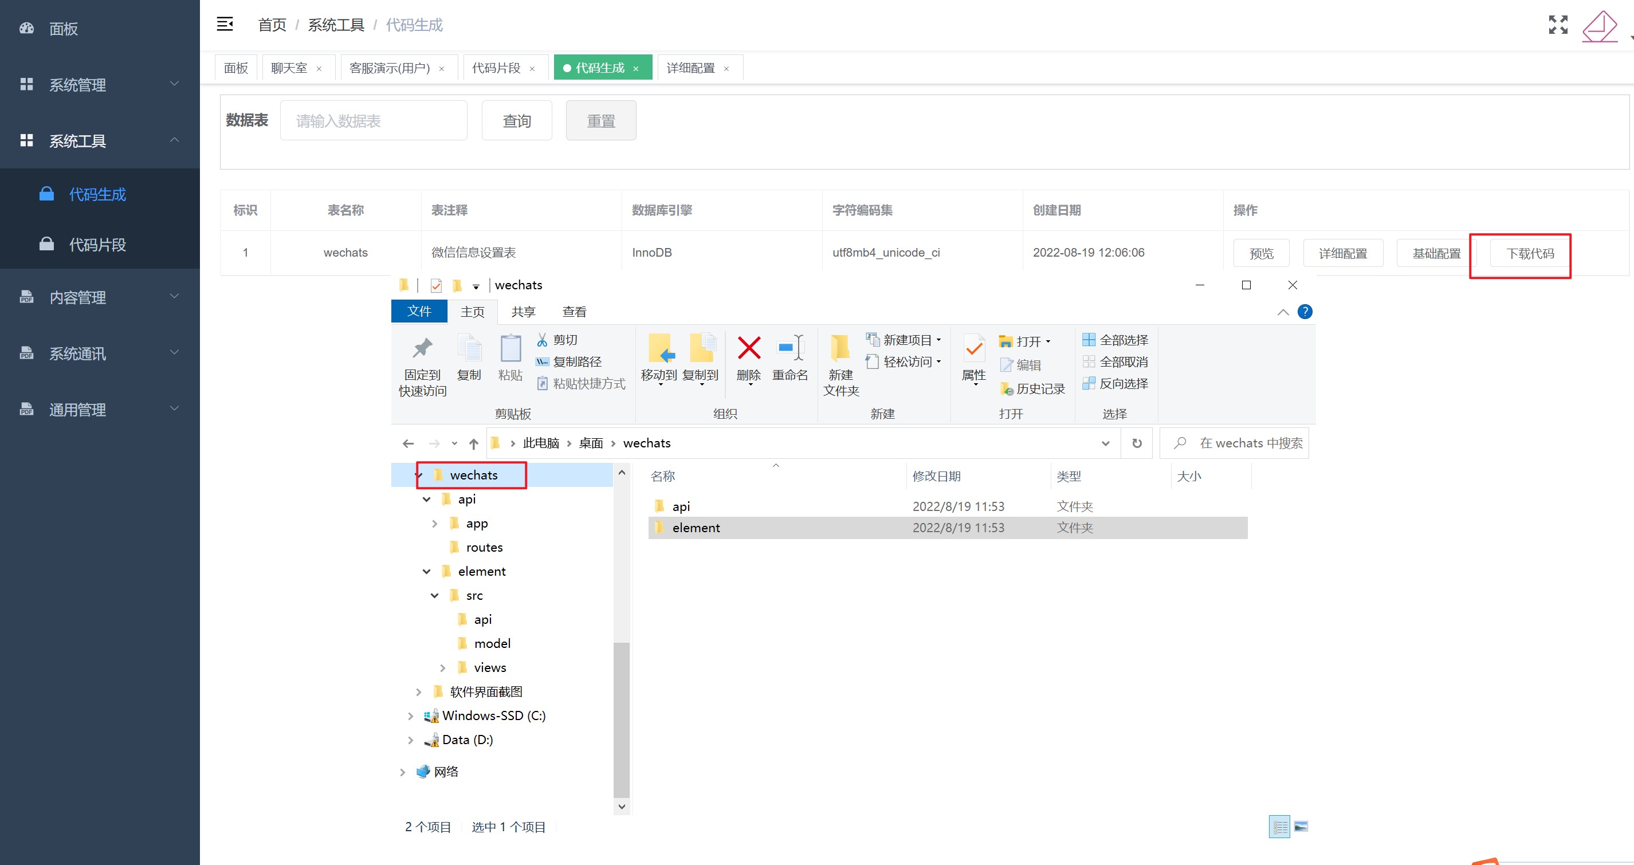Image resolution: width=1634 pixels, height=865 pixels.
Task: Click the Pin to Quick Access icon
Action: pos(422,348)
